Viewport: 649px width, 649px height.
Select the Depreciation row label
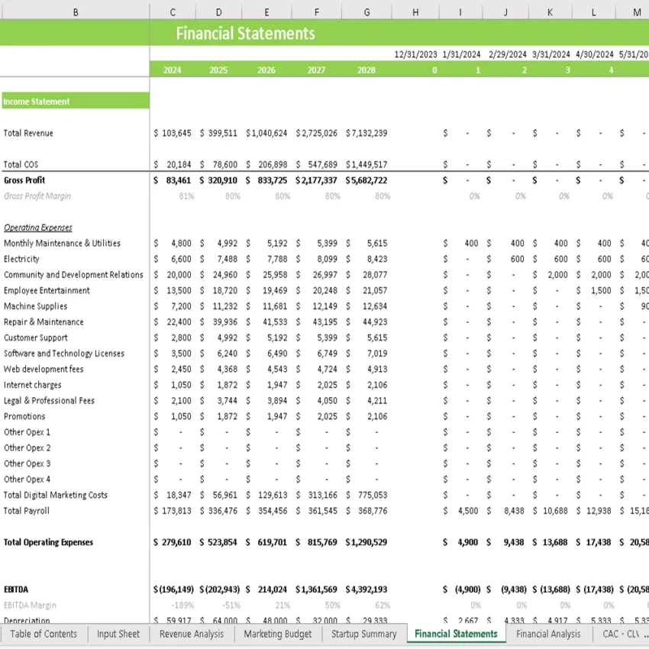[25, 621]
